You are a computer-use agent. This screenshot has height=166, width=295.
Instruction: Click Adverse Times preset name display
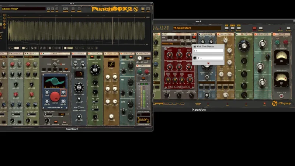tap(24, 9)
